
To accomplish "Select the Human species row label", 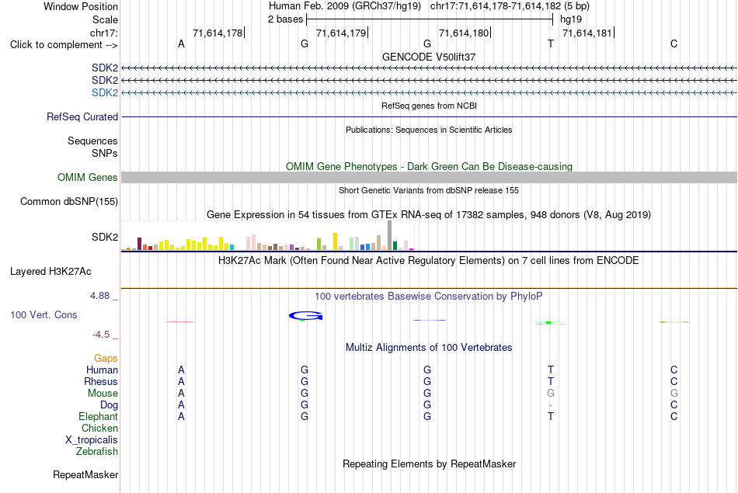I will (x=102, y=370).
